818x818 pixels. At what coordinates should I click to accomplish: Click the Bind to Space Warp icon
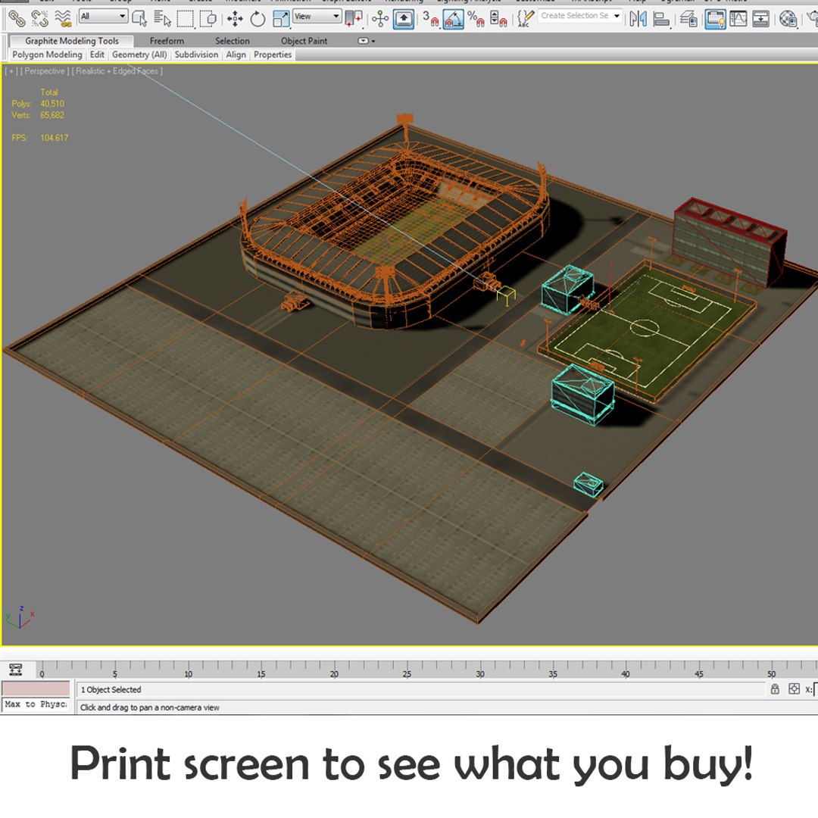tap(63, 19)
